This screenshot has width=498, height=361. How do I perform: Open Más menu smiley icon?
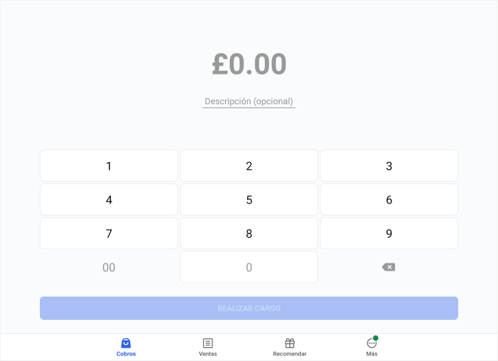click(x=371, y=343)
